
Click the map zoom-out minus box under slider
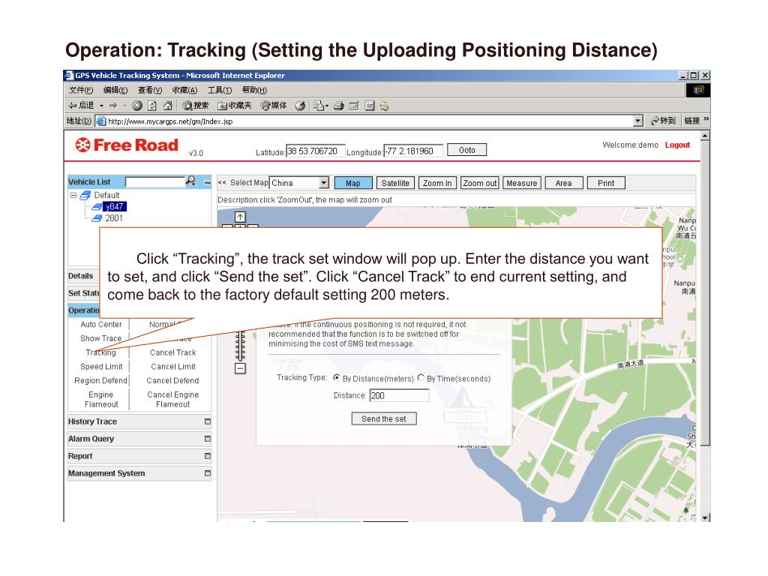click(240, 368)
